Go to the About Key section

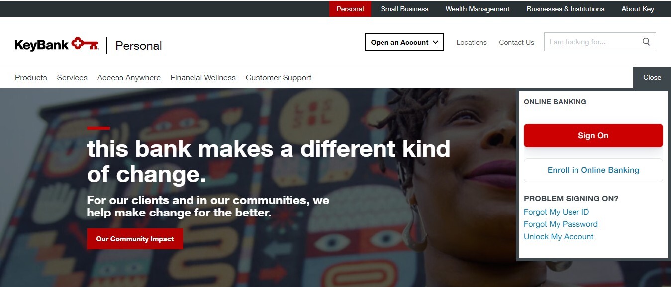tap(638, 9)
